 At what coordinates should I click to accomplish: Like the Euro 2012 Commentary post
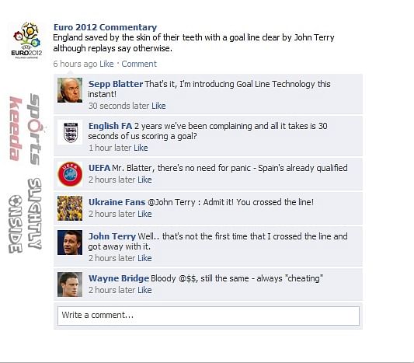(106, 64)
